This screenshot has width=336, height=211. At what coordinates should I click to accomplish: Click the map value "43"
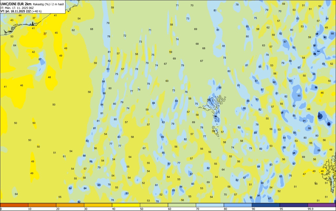tap(12, 20)
